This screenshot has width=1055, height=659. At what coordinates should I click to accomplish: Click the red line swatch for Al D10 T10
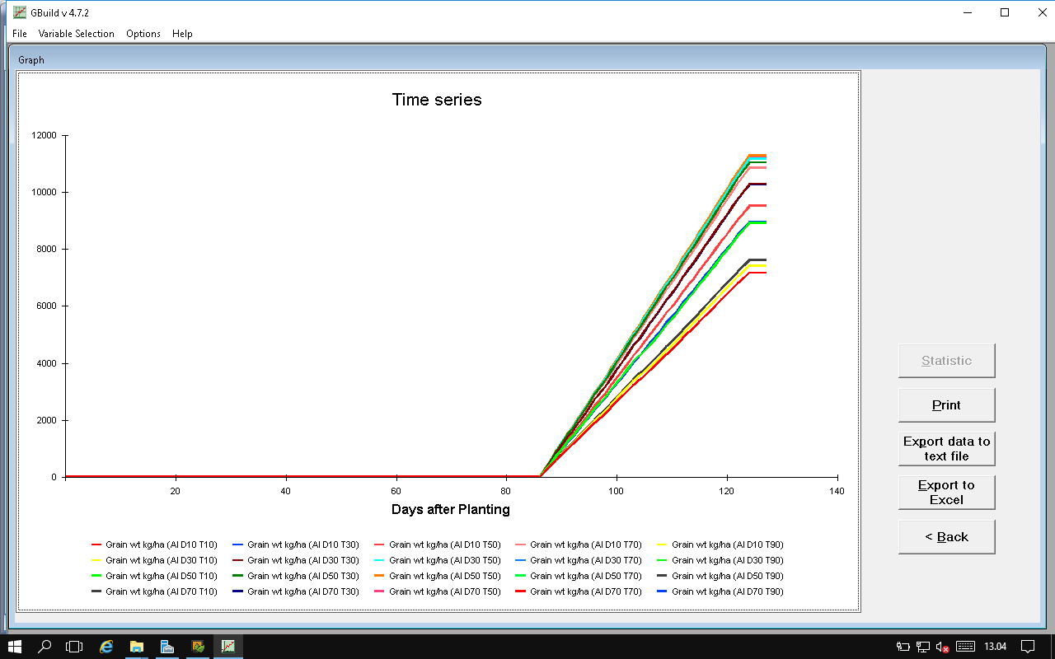(96, 545)
